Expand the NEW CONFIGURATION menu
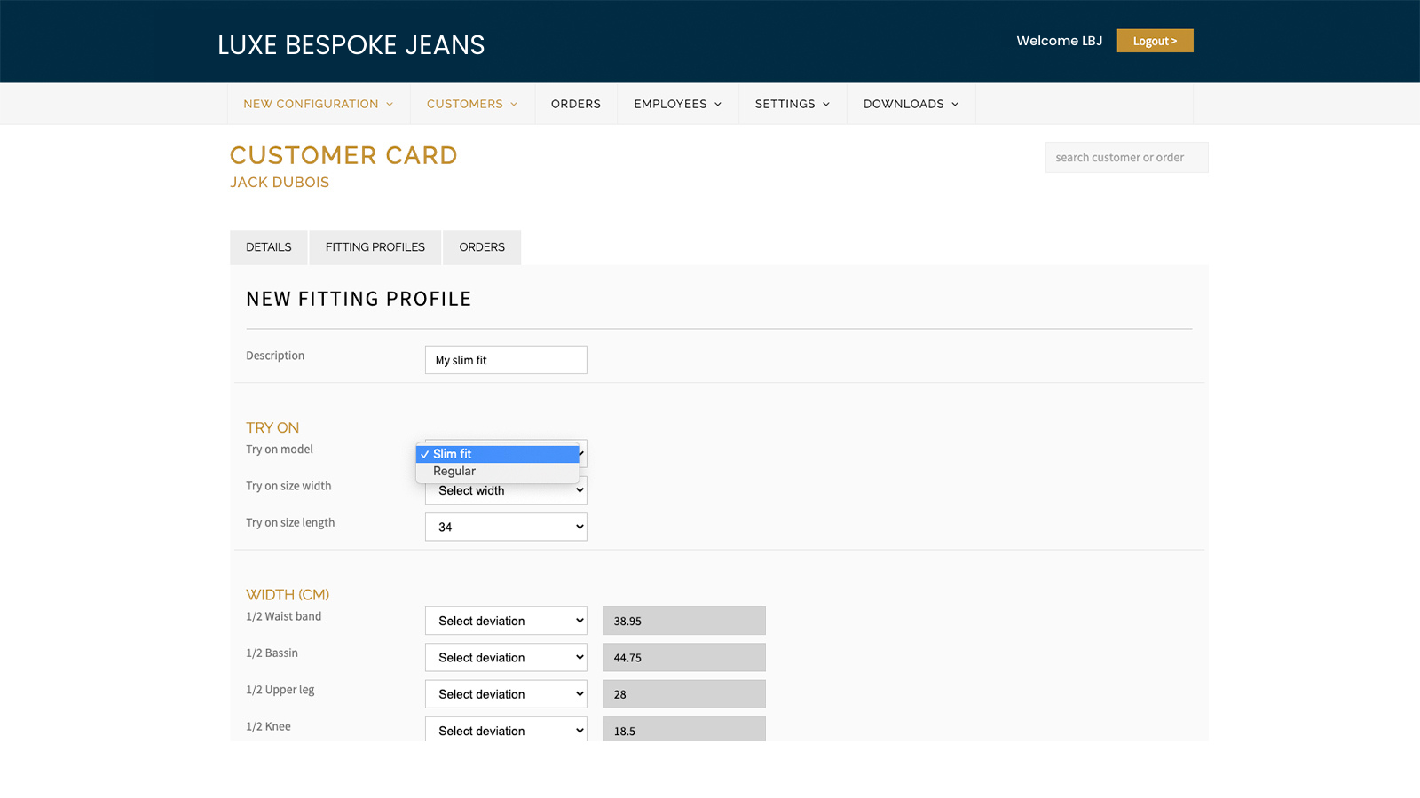This screenshot has width=1420, height=798. (x=318, y=104)
